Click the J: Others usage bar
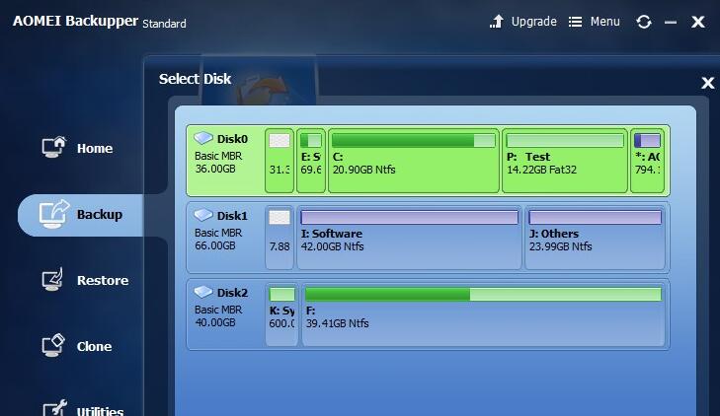 (596, 217)
